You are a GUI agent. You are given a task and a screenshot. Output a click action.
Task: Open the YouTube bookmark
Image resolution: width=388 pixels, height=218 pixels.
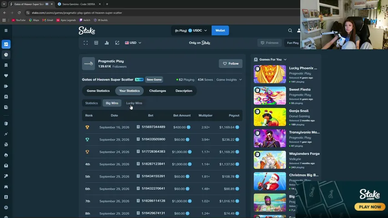pyautogui.click(x=19, y=20)
